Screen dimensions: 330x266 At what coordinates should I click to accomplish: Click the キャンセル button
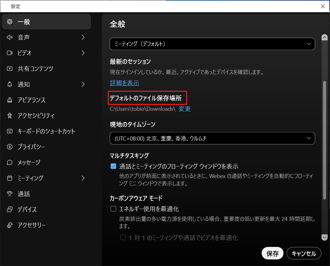[x=304, y=253]
